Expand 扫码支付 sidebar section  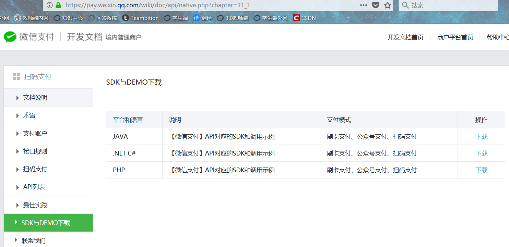point(48,169)
